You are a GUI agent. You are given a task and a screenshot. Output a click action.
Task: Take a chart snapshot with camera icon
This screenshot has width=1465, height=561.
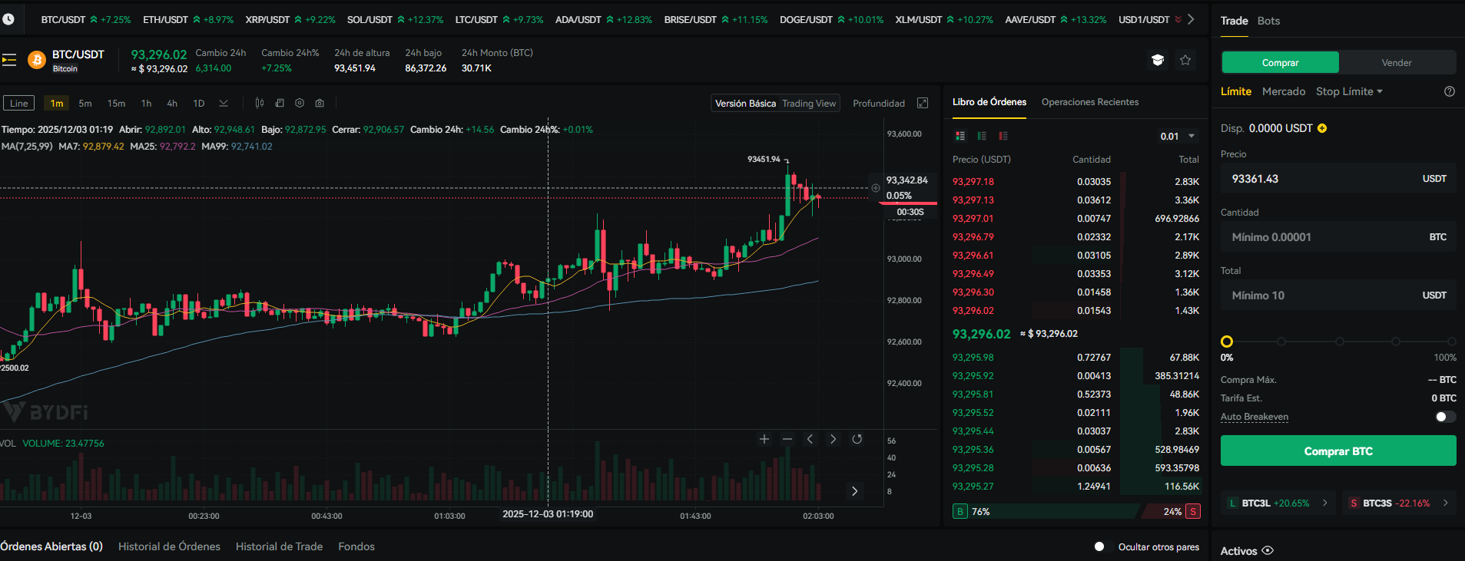pyautogui.click(x=320, y=103)
